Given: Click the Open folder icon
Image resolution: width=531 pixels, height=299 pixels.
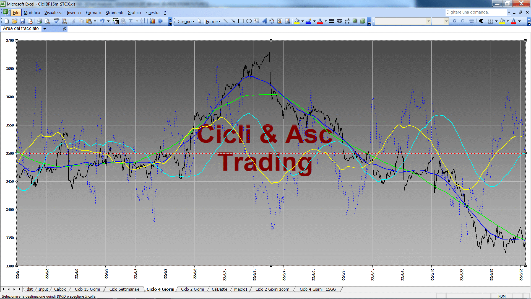Looking at the screenshot, I should [15, 21].
